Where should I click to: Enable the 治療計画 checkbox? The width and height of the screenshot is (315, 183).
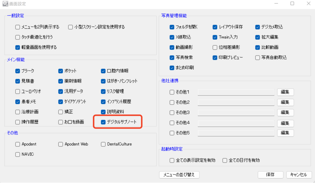(x=18, y=112)
